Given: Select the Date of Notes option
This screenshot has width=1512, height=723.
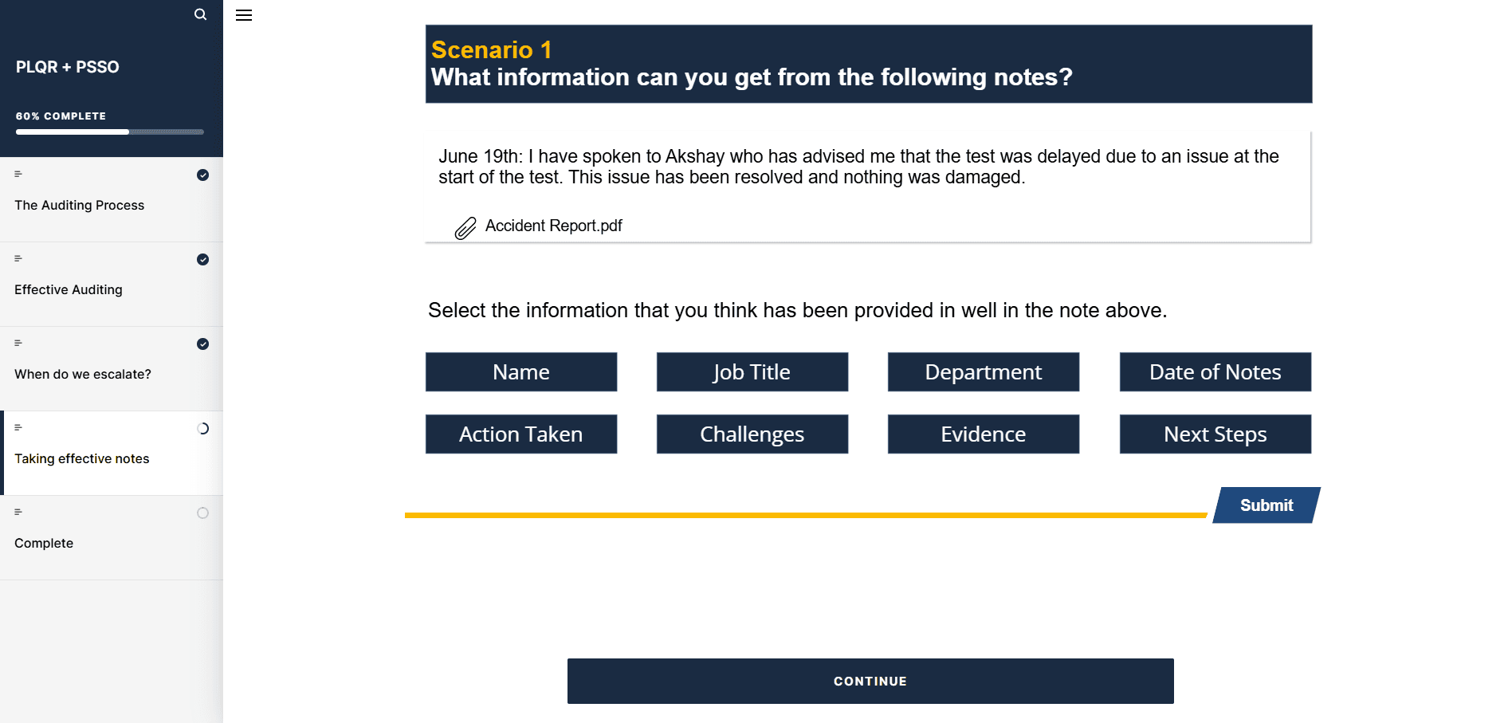Looking at the screenshot, I should [x=1215, y=371].
